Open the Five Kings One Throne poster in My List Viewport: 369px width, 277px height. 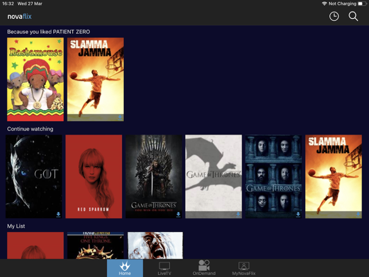point(95,245)
